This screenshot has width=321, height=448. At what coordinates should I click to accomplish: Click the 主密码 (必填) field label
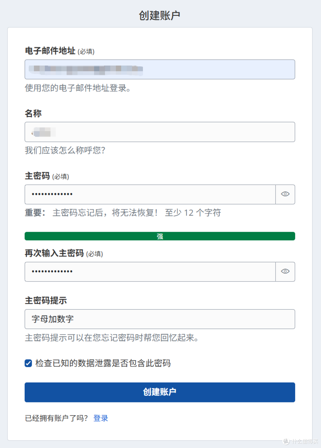pos(47,176)
